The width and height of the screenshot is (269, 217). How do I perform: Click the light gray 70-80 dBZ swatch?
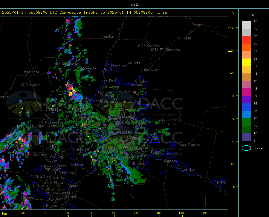pos(246,25)
